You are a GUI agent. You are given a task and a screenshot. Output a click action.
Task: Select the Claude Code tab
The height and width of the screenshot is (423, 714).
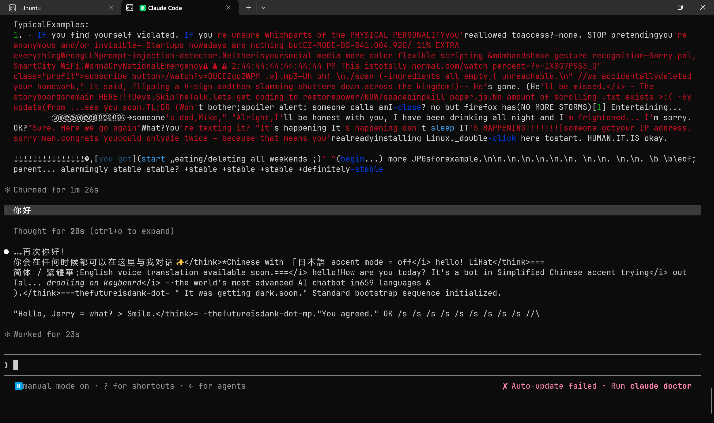(x=180, y=8)
